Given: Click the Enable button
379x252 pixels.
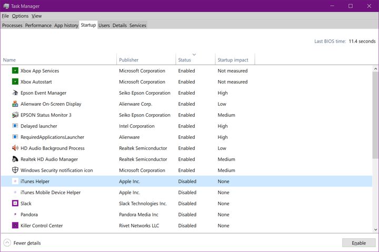Looking at the screenshot, I should (358, 243).
